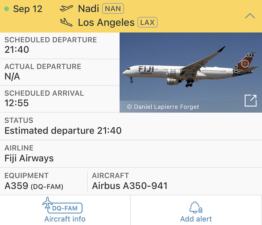The height and width of the screenshot is (225, 262).
Task: Open the aircraft photo in full view
Action: [x=250, y=100]
